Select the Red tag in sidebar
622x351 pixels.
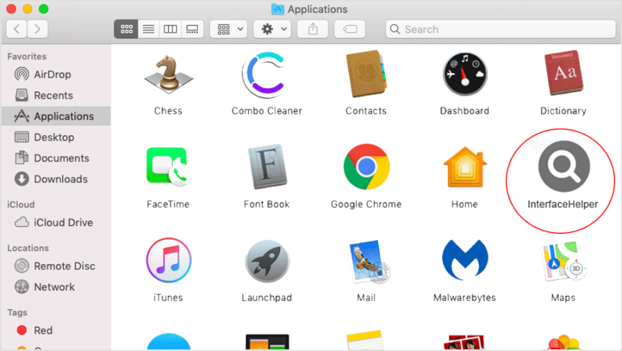(56, 330)
